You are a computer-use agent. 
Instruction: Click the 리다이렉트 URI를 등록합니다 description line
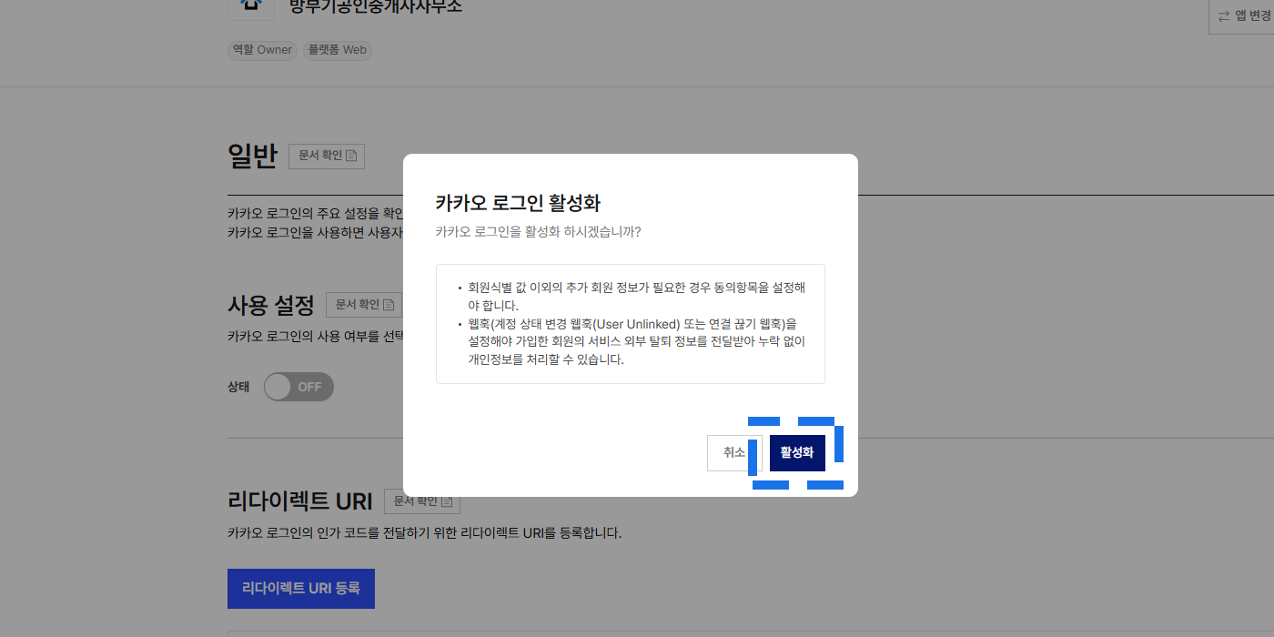[424, 533]
